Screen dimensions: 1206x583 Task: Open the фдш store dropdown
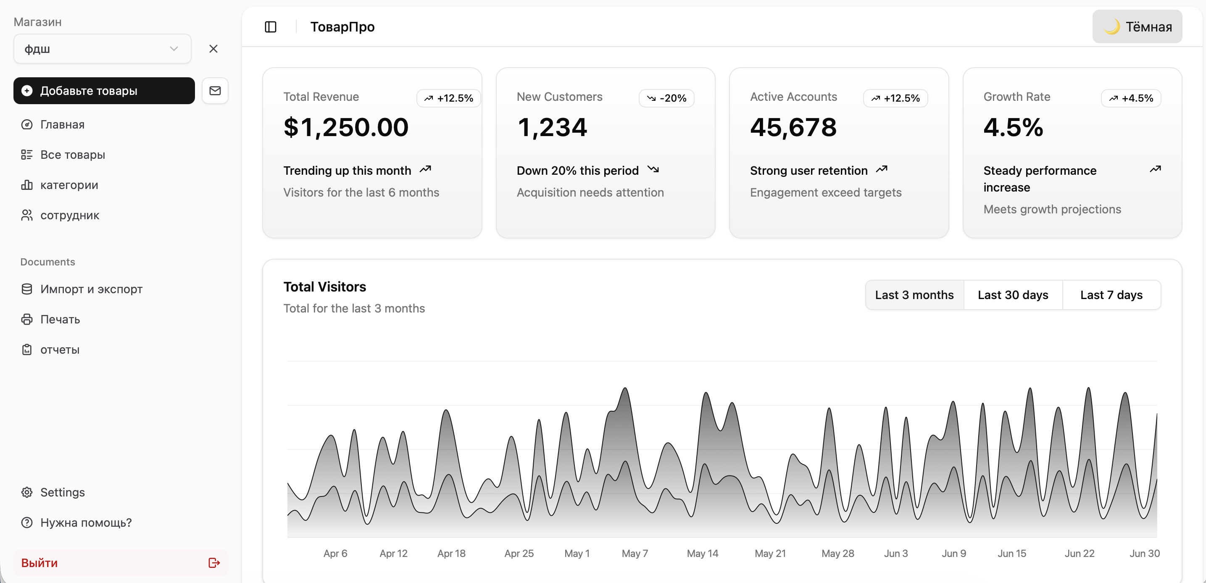click(94, 49)
